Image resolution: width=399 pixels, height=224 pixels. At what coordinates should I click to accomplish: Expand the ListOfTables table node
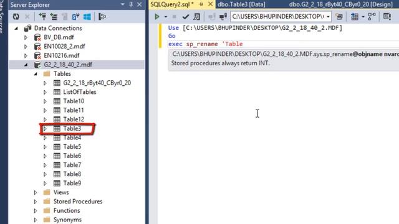[x=45, y=92]
